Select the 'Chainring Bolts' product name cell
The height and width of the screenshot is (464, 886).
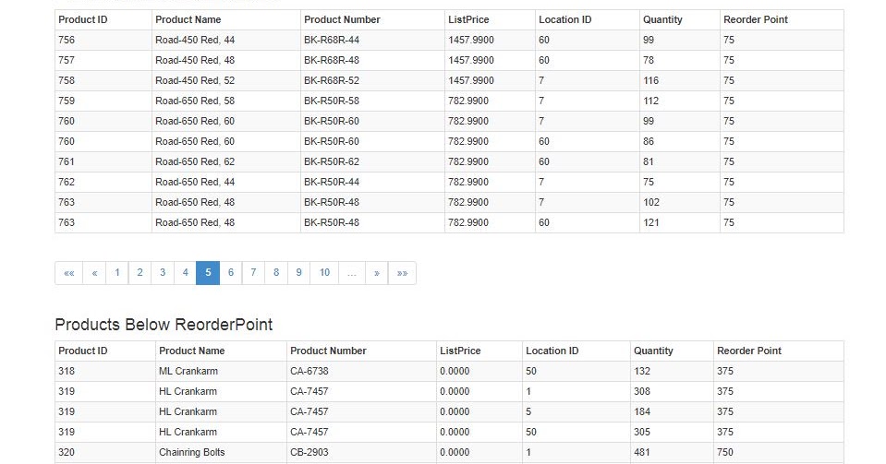(221, 453)
